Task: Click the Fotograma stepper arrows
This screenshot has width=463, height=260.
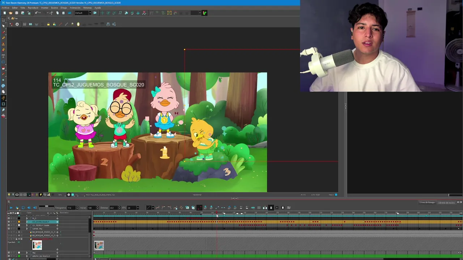Action: click(x=77, y=208)
